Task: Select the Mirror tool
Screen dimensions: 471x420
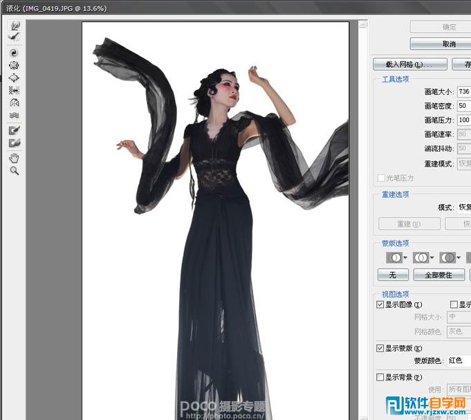Action: (15, 102)
